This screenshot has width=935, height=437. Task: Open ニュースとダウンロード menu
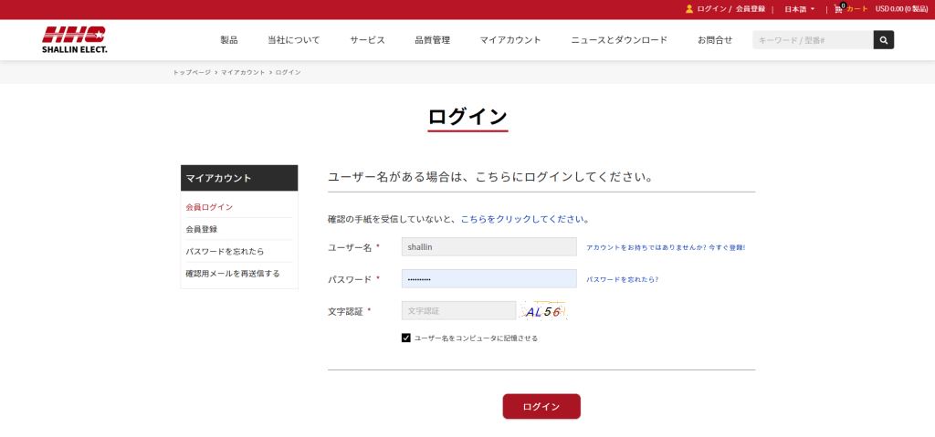[619, 40]
